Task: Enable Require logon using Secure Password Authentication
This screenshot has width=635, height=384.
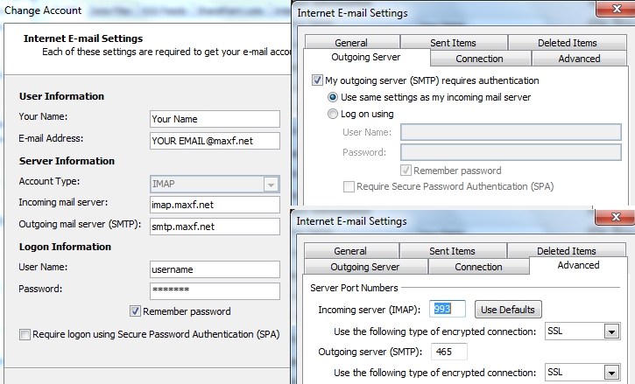Action: point(25,334)
